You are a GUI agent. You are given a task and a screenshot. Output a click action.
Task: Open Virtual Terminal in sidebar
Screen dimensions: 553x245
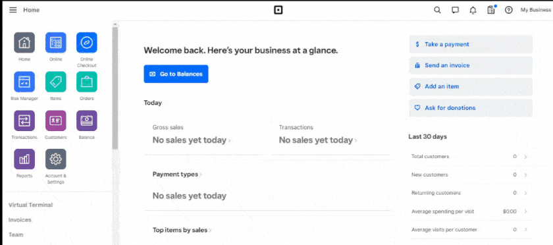[x=31, y=205]
